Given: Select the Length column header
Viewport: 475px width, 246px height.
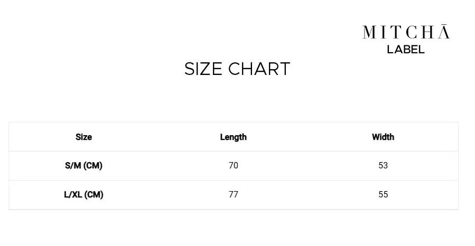Looking at the screenshot, I should (233, 137).
